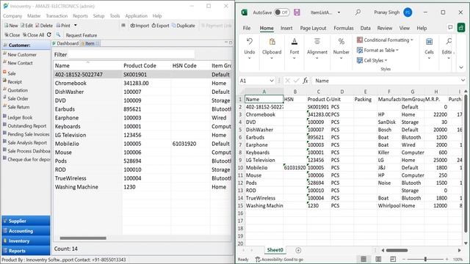This screenshot has width=470, height=264.
Task: Click the Save icon in the Excel title bar
Action: pos(297,12)
